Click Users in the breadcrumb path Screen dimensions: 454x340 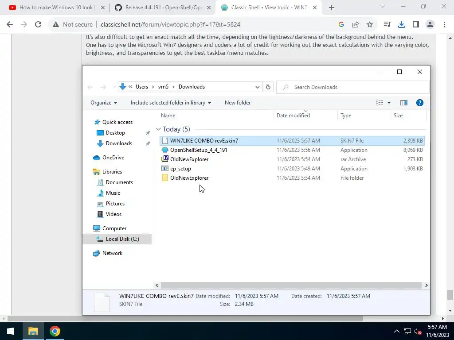[x=141, y=87]
